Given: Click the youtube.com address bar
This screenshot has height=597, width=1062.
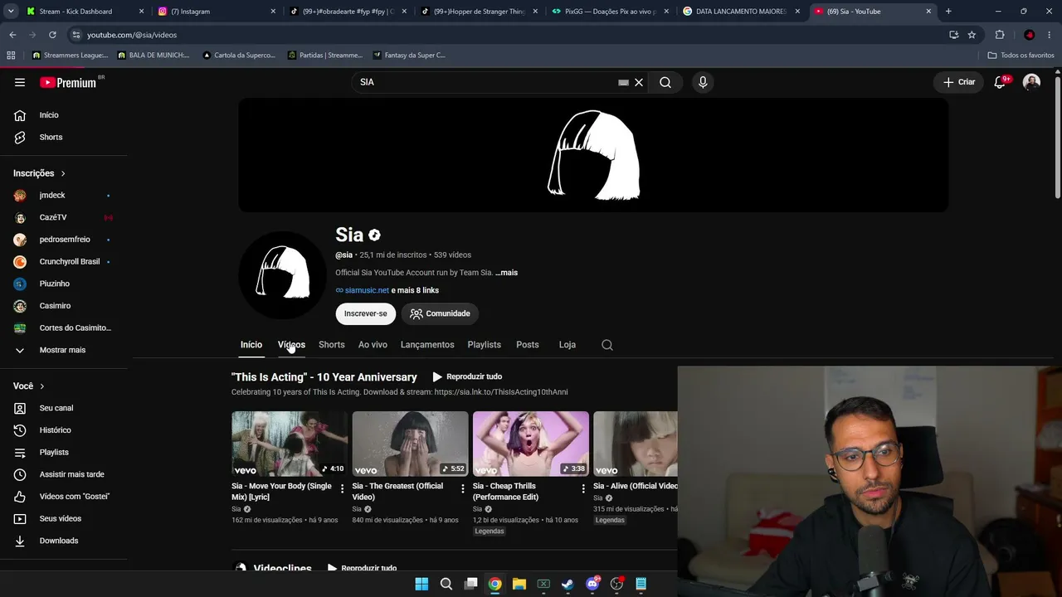Looking at the screenshot, I should click(506, 35).
